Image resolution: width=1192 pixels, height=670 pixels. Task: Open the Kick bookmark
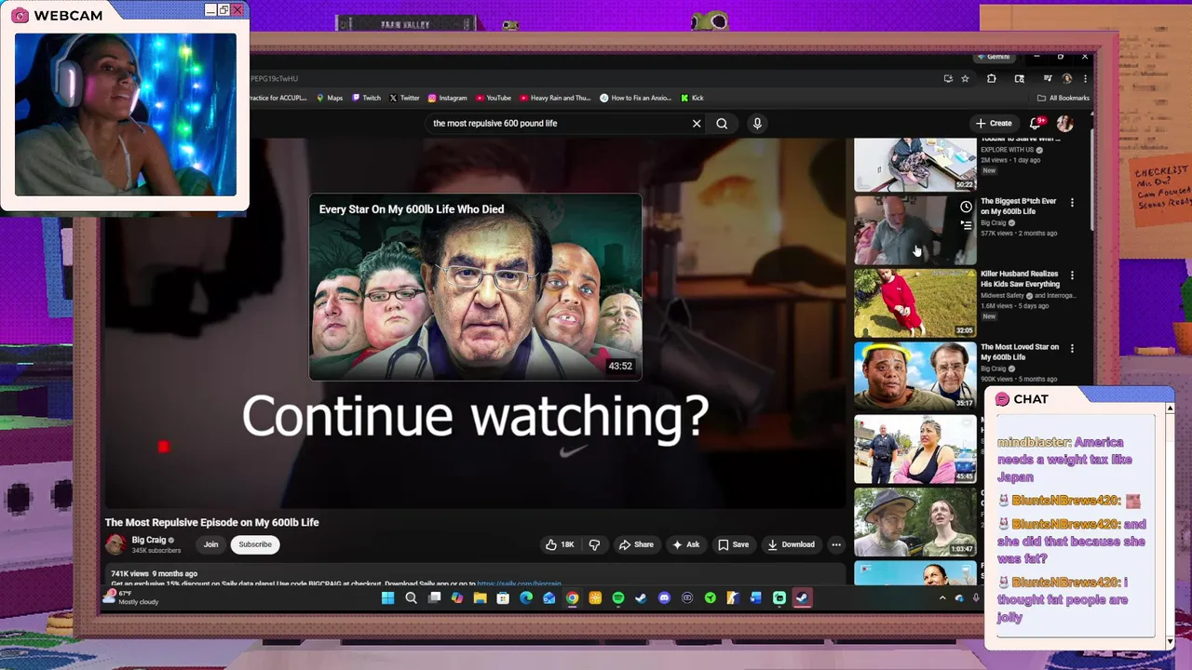click(x=692, y=98)
